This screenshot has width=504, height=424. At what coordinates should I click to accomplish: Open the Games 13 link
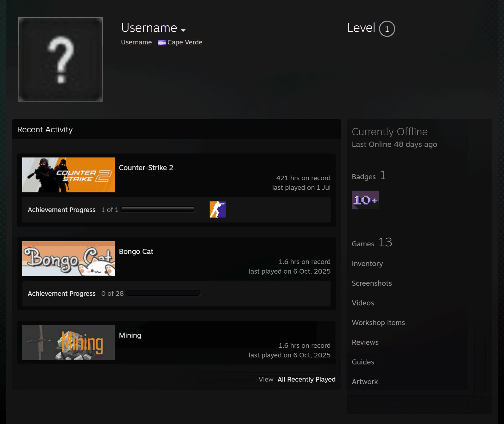[372, 242]
